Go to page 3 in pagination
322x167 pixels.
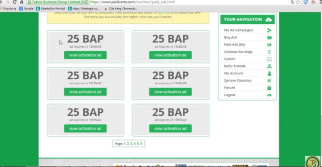click(x=131, y=144)
